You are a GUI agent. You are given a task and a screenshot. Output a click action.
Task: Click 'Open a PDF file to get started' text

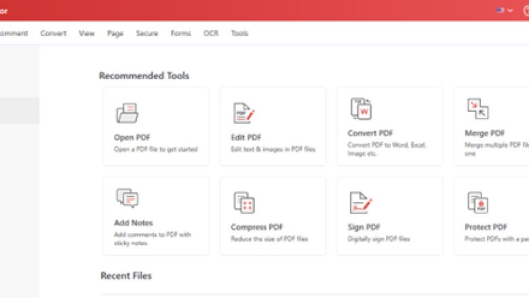pos(155,149)
